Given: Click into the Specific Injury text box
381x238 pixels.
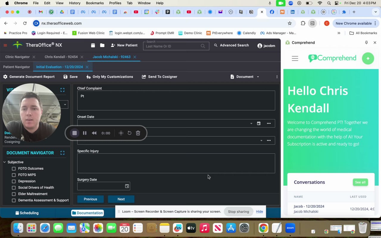Looking at the screenshot, I should (x=176, y=163).
